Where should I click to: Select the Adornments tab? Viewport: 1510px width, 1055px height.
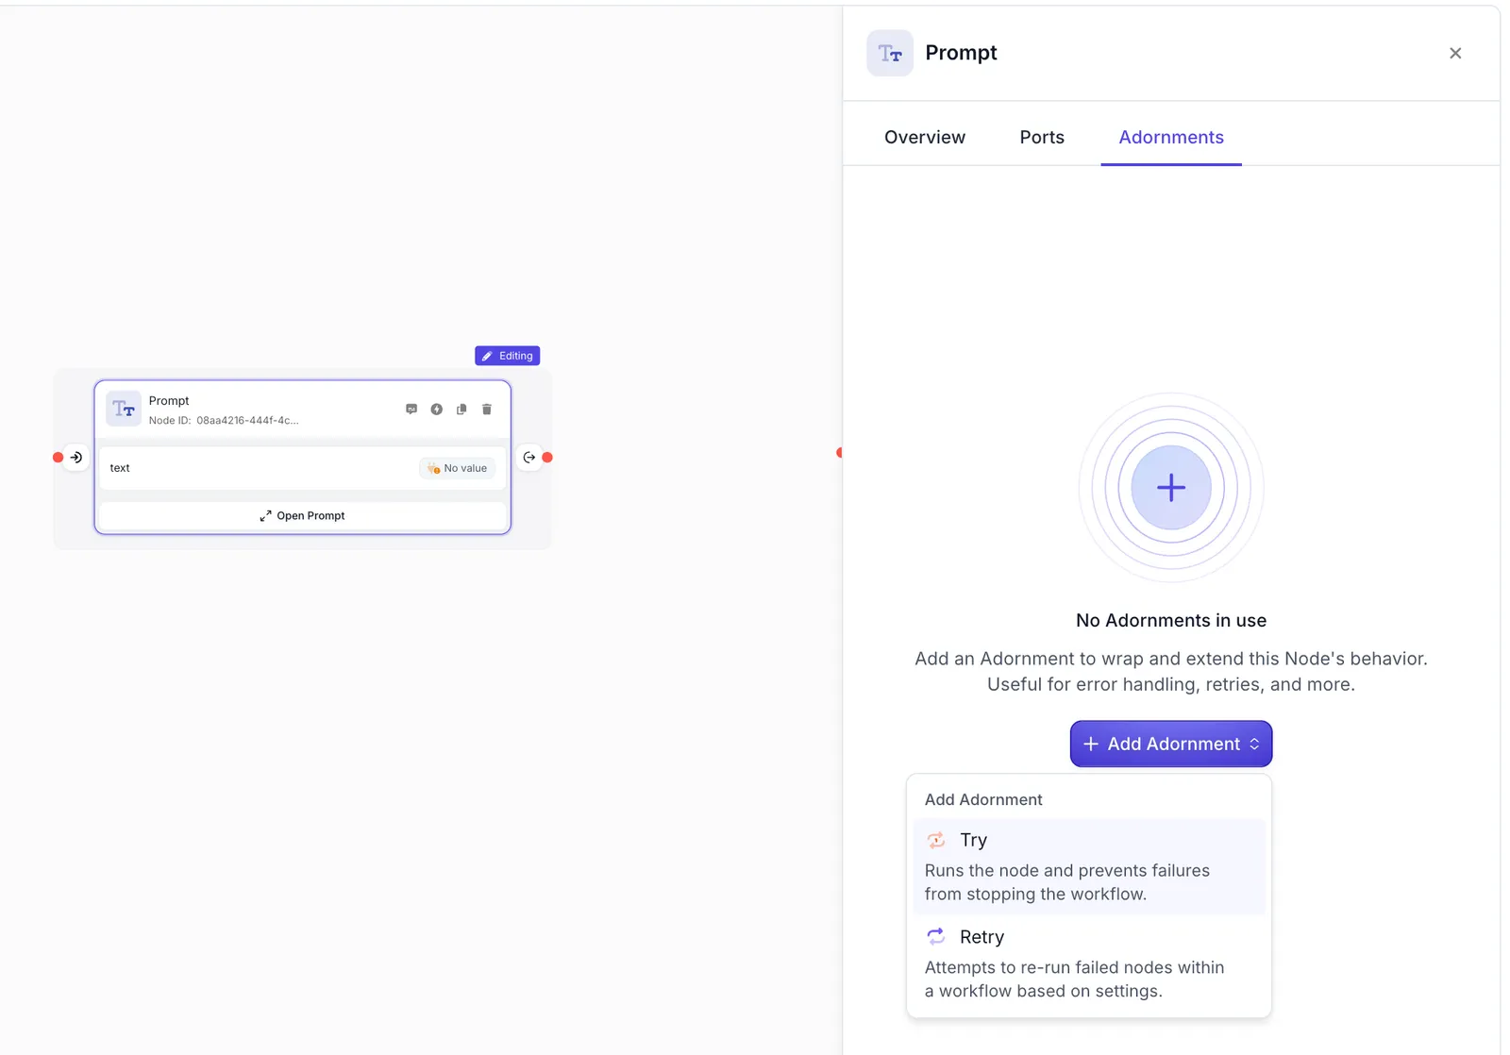pyautogui.click(x=1171, y=137)
